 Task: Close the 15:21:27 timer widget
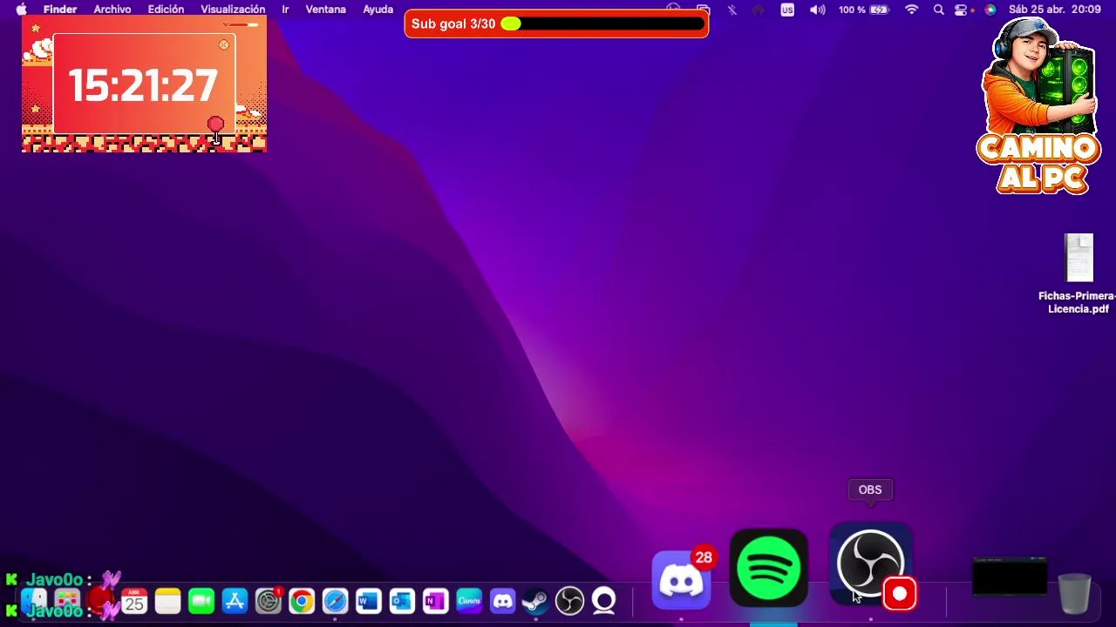tap(224, 44)
